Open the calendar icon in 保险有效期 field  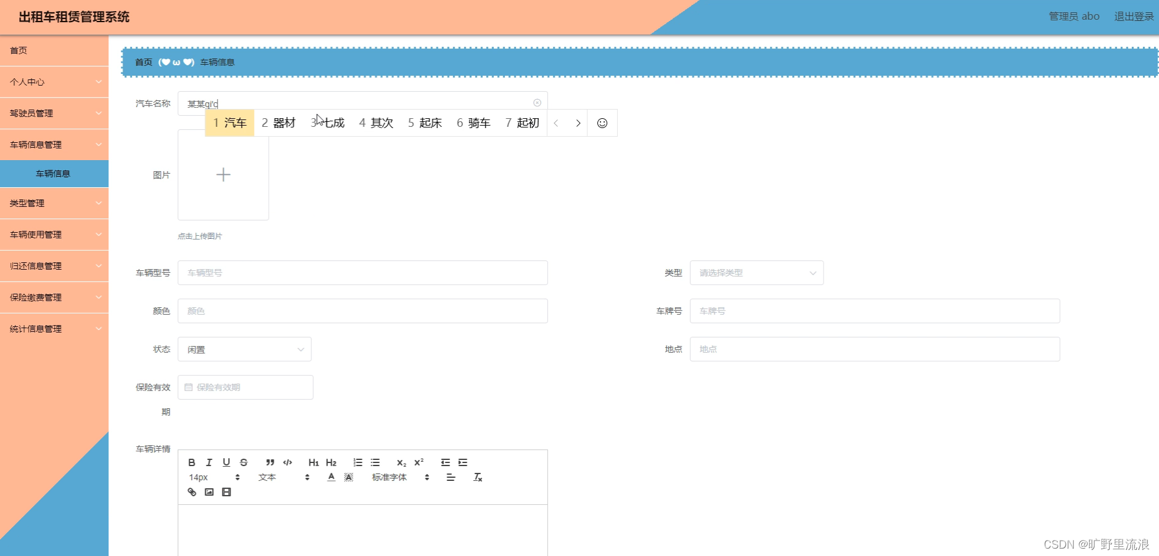coord(188,387)
